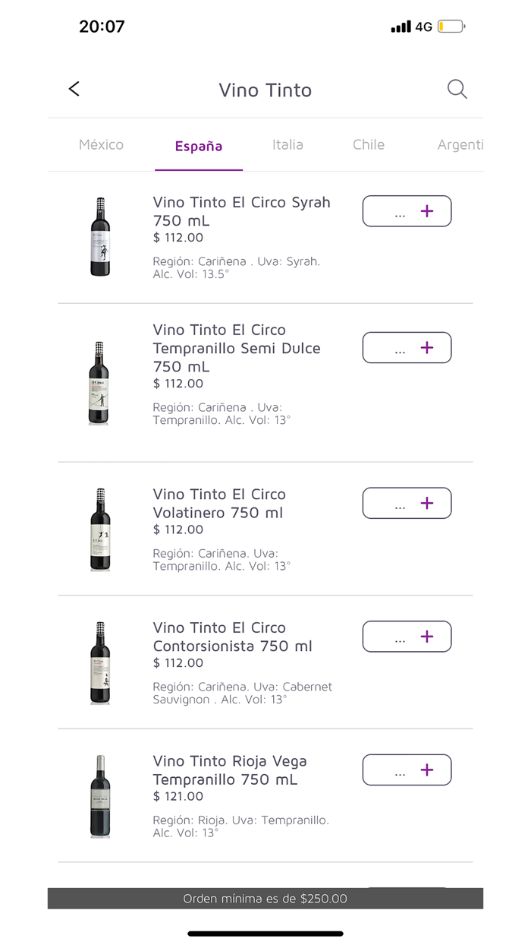This screenshot has height=945, width=531.
Task: Add Vino Tinto El Circo Syrah to cart
Action: (x=427, y=211)
